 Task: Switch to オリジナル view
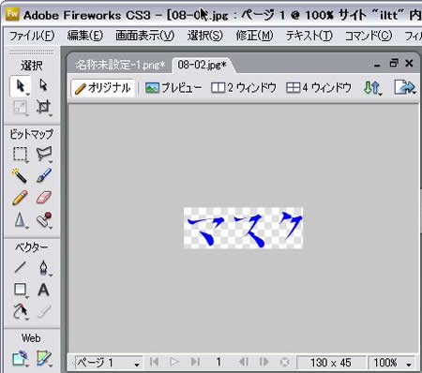102,88
